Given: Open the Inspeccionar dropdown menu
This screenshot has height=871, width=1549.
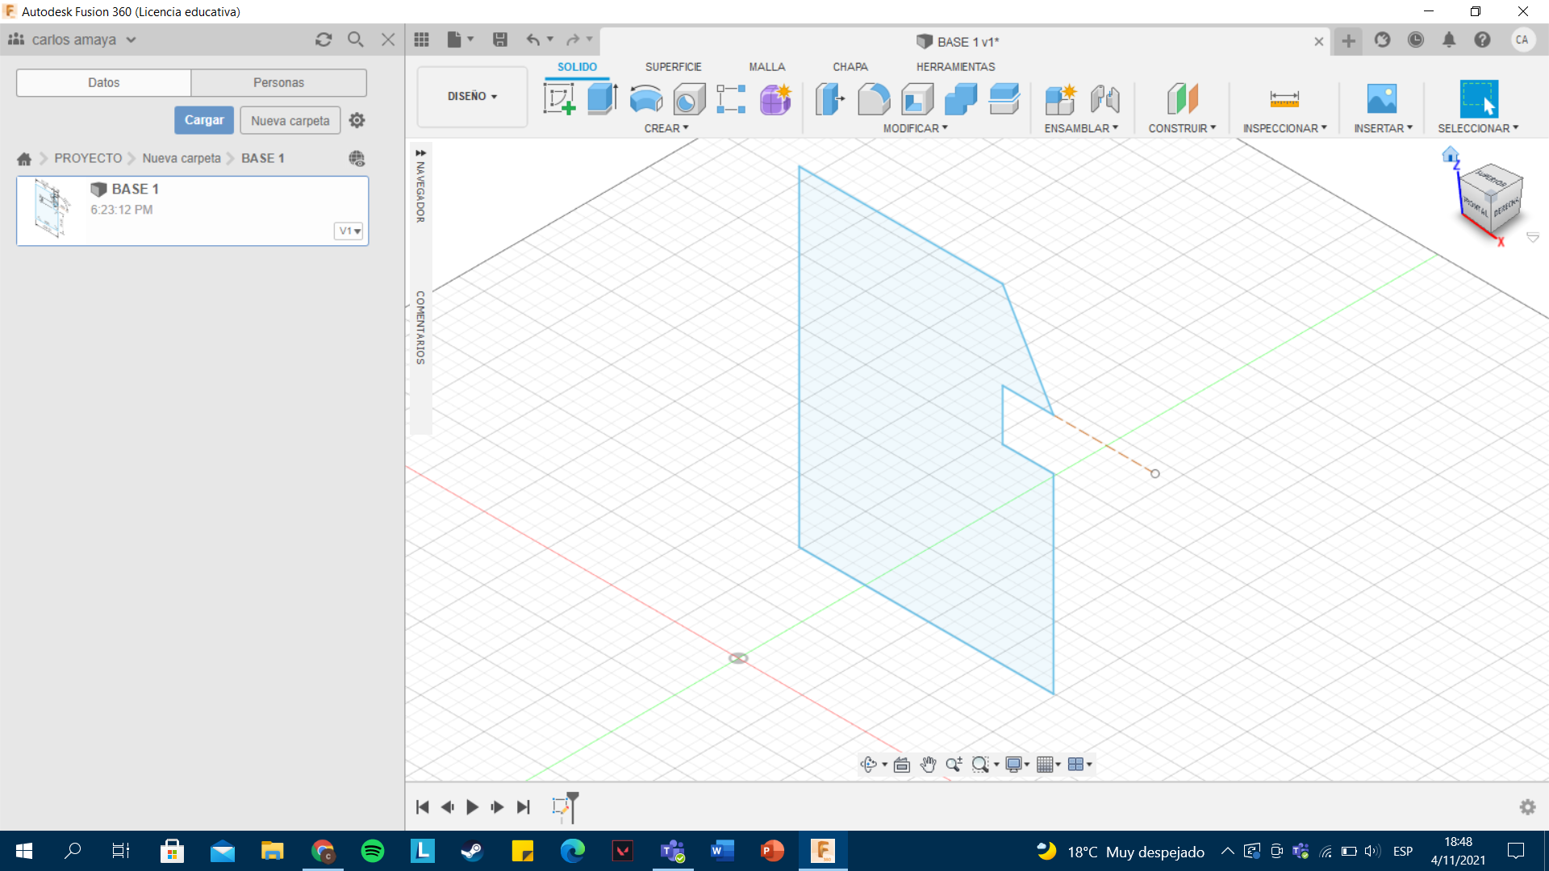Looking at the screenshot, I should (1284, 128).
